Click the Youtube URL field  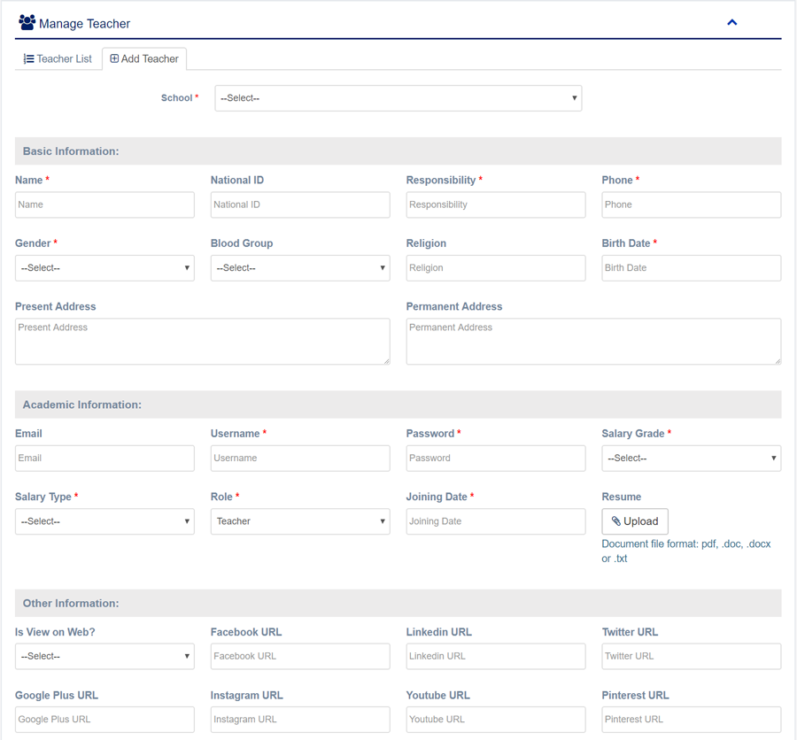[496, 720]
